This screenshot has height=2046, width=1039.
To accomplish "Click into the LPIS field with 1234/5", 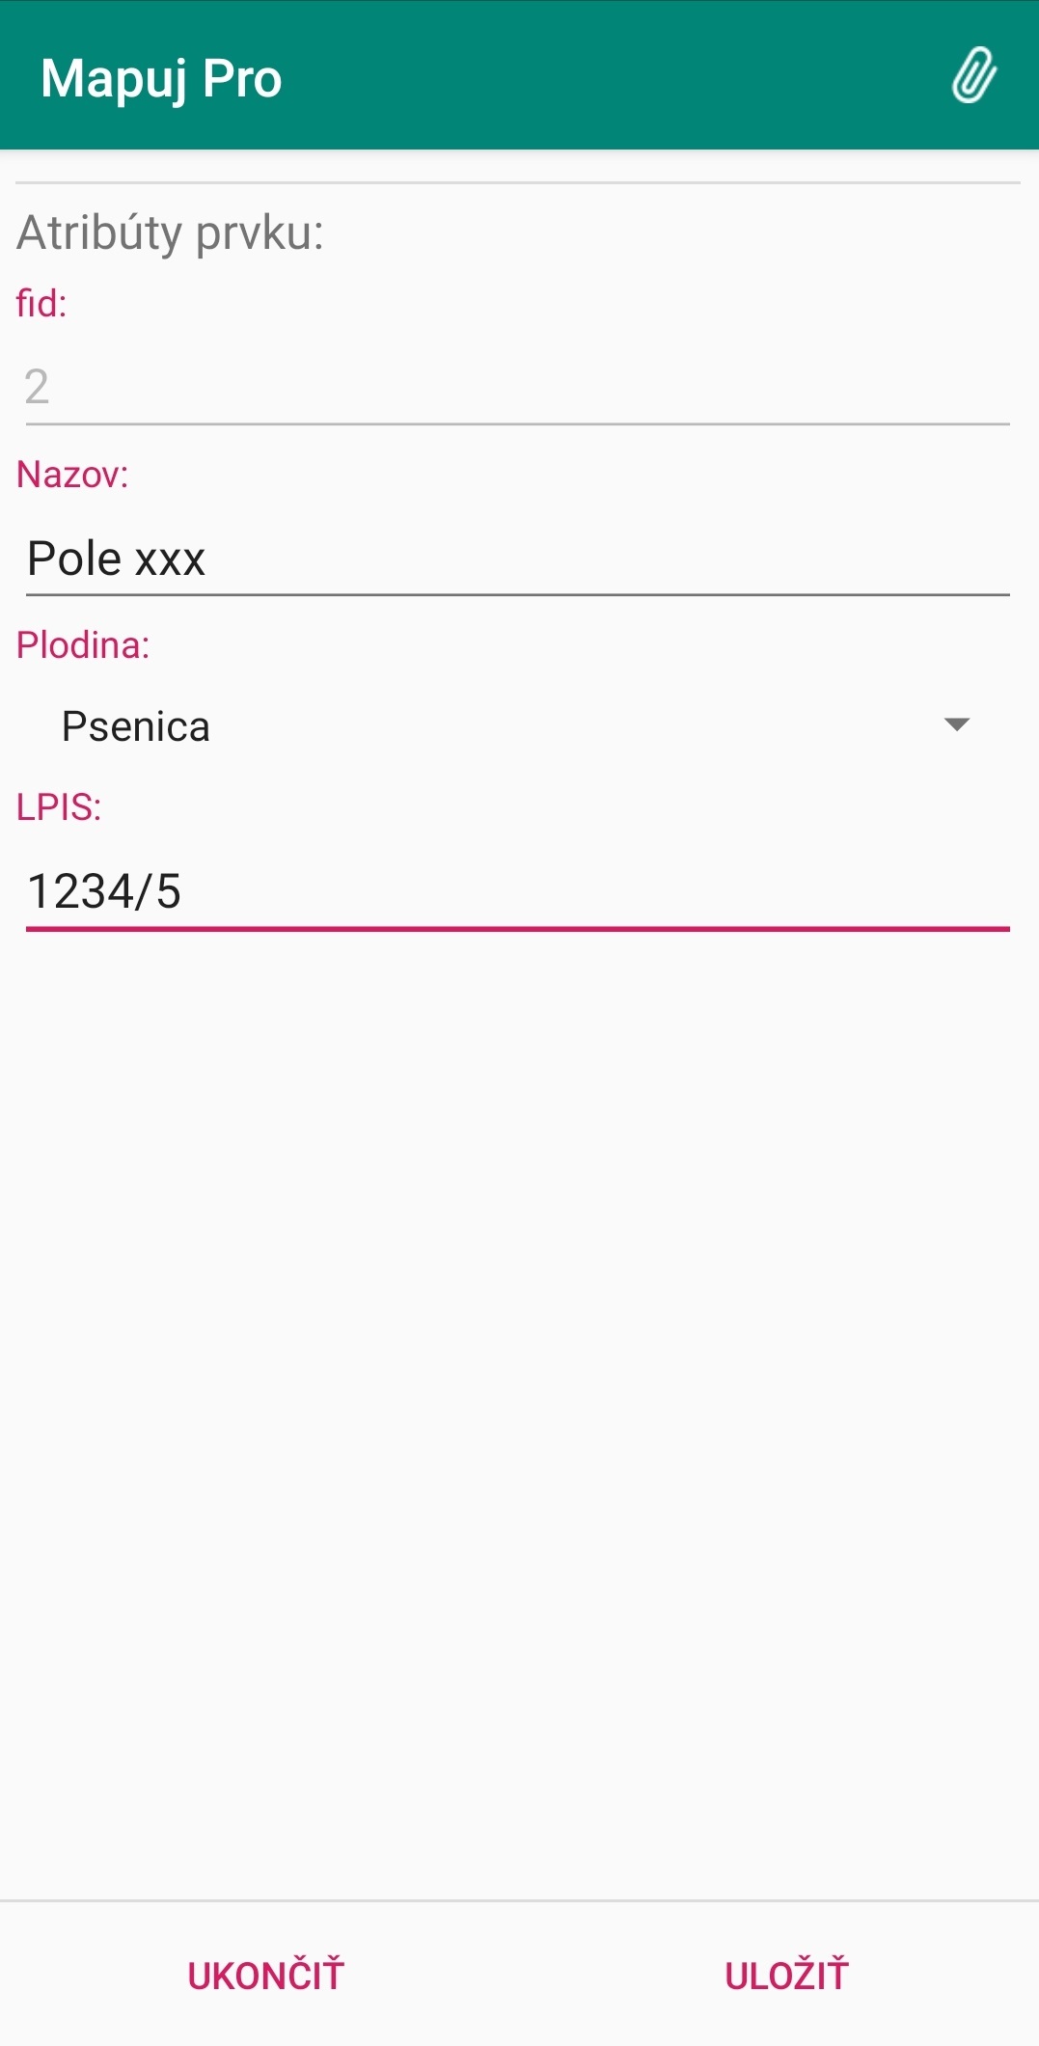I will [x=517, y=891].
